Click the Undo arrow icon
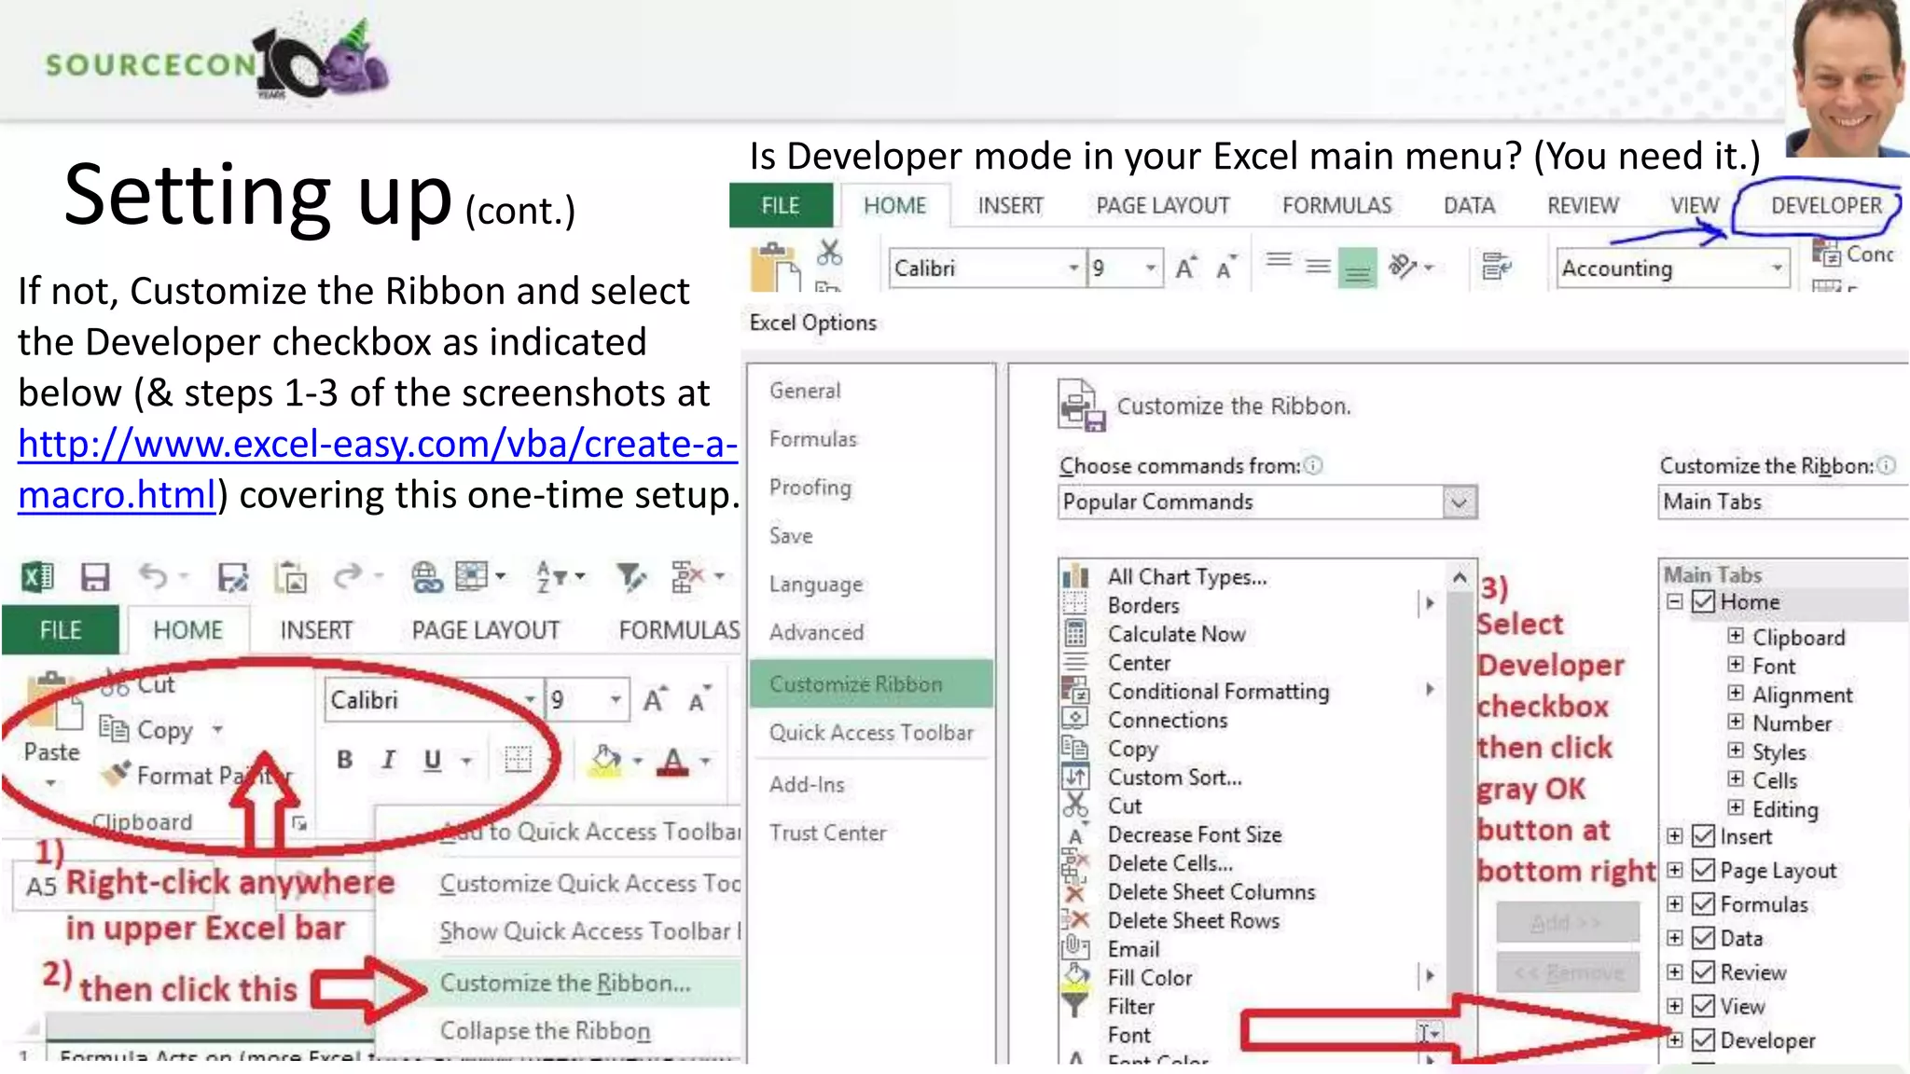 pyautogui.click(x=154, y=576)
